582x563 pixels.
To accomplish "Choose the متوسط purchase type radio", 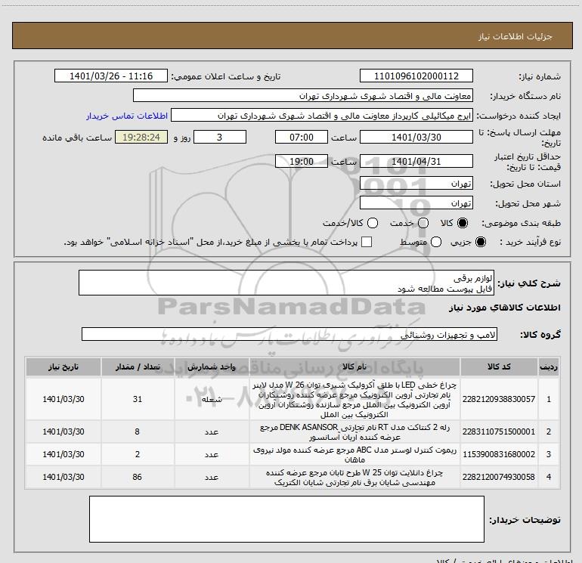I will coord(436,242).
